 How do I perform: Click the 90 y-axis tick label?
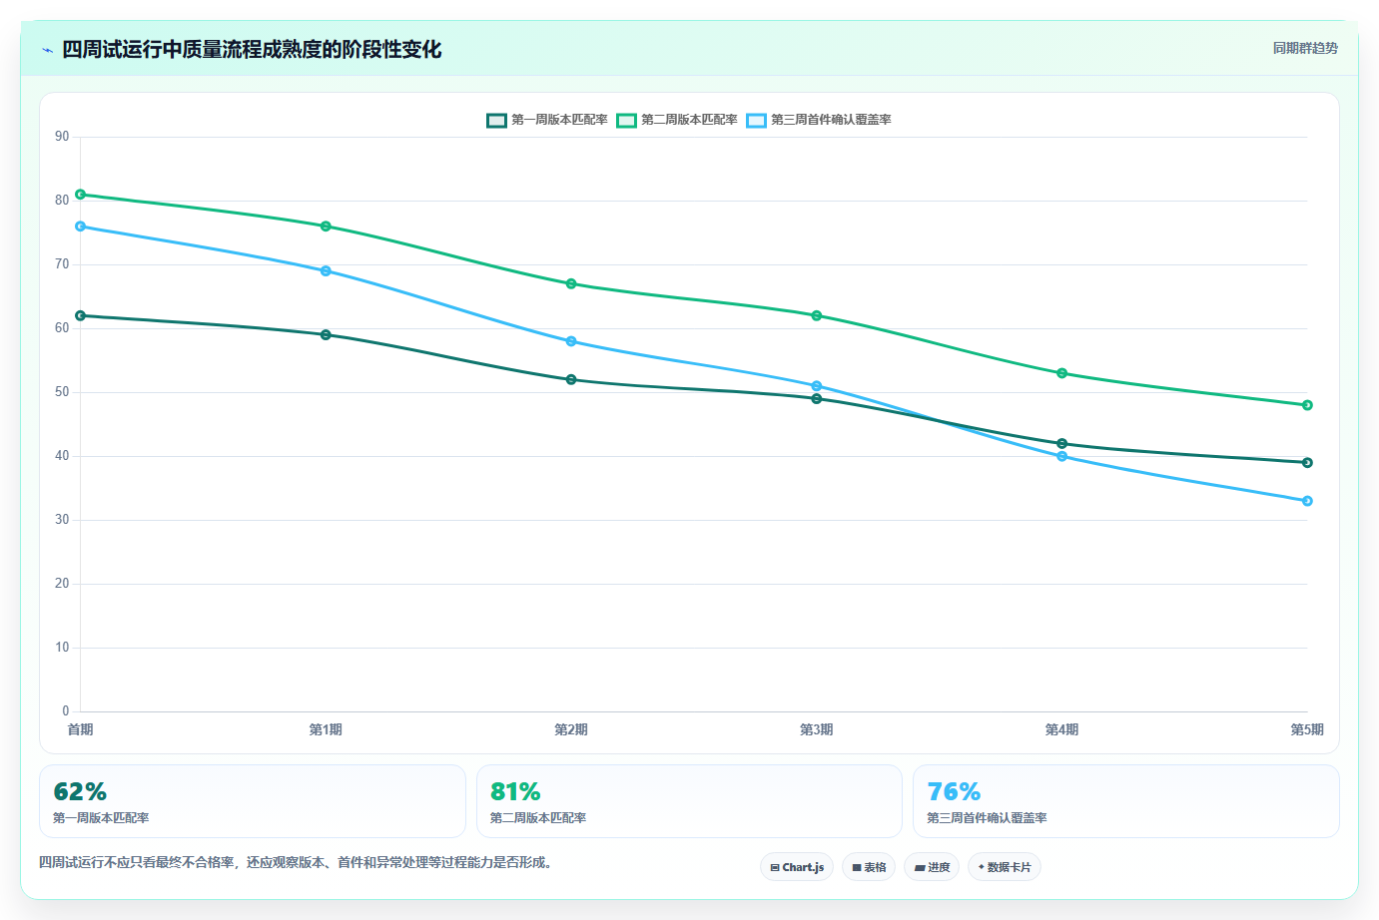click(x=62, y=137)
